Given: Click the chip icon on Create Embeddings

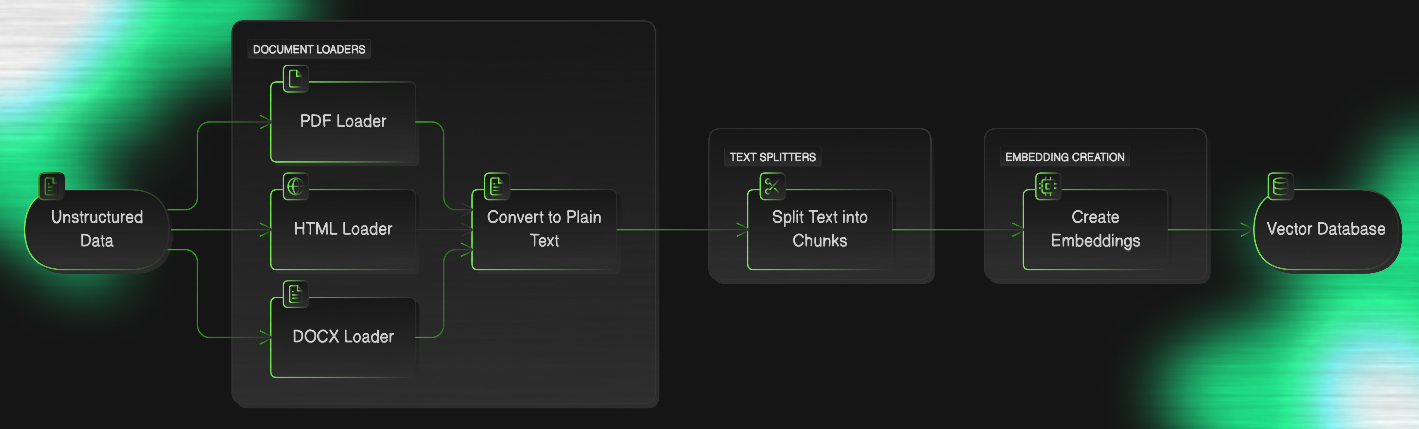Looking at the screenshot, I should (1048, 186).
